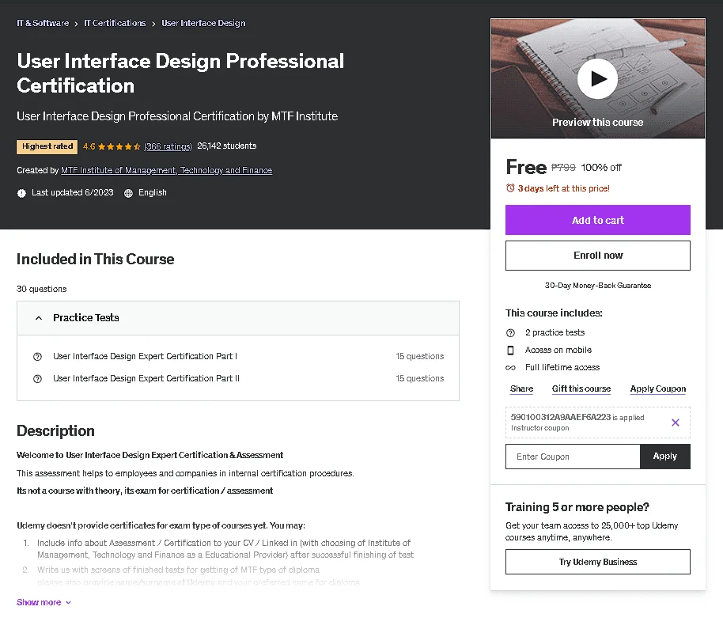
Task: Open User Interface Design breadcrumb
Action: point(203,23)
